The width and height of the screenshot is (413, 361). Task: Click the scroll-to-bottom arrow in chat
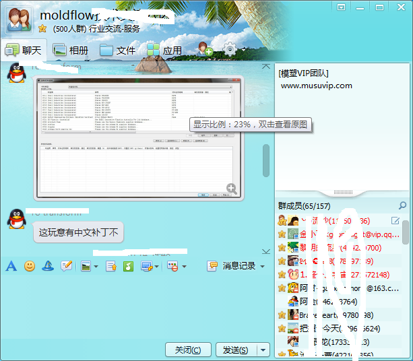(x=266, y=251)
